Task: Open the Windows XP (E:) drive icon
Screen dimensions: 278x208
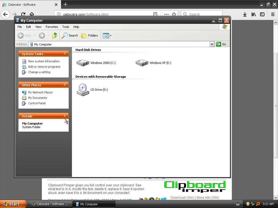Action: 142,63
